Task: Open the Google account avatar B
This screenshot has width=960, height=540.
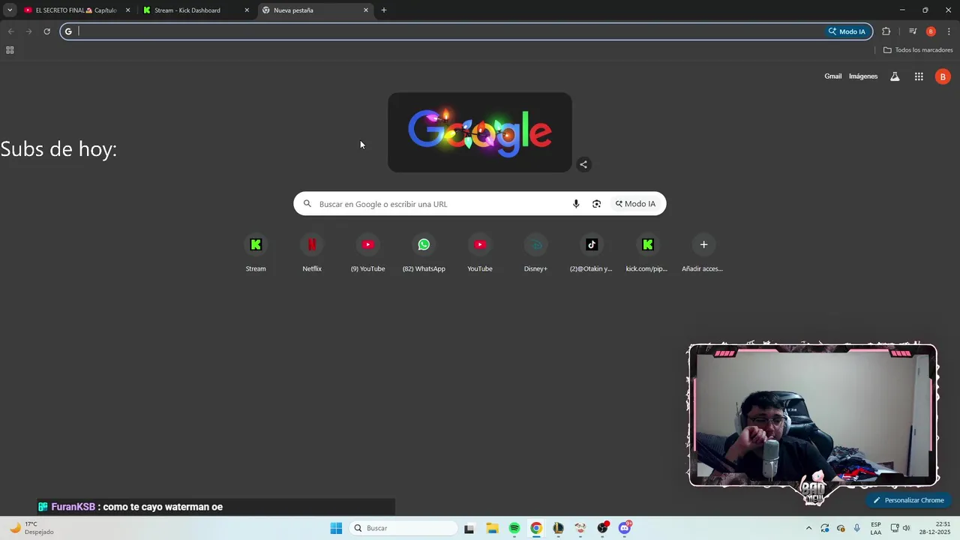Action: point(943,76)
